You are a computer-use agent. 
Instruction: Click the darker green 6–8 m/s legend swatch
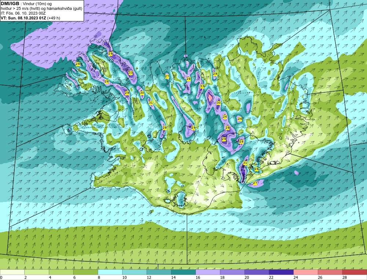(86, 272)
